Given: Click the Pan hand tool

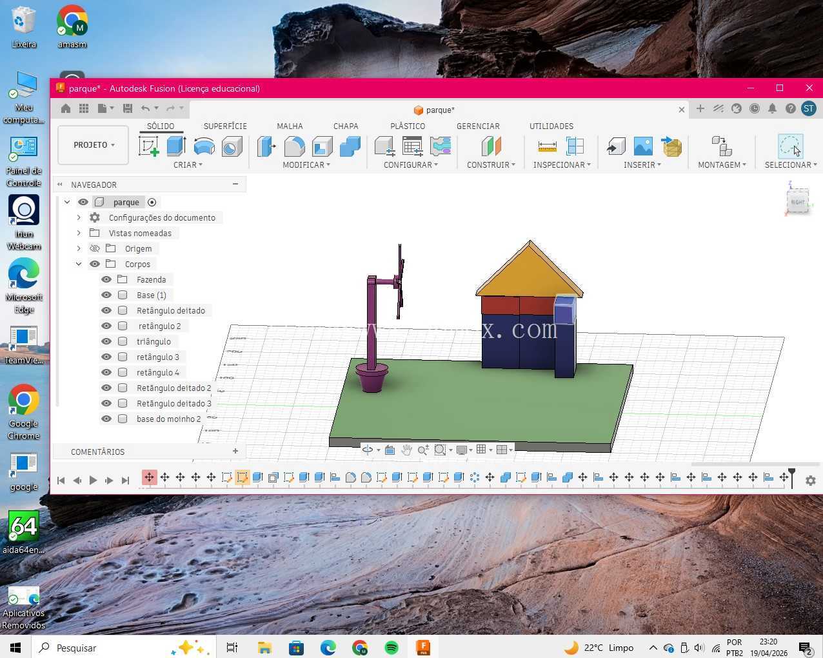Looking at the screenshot, I should (x=406, y=450).
